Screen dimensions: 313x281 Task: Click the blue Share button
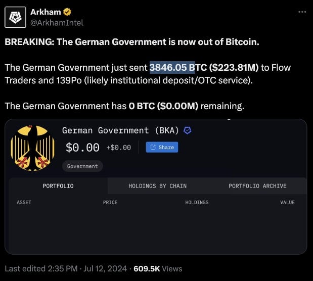162,147
